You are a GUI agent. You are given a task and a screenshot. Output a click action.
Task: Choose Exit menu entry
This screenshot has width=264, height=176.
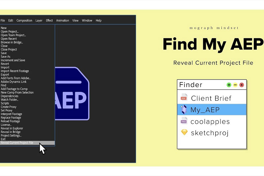[3, 139]
